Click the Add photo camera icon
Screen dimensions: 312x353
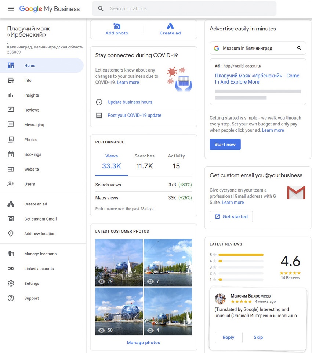pyautogui.click(x=117, y=26)
